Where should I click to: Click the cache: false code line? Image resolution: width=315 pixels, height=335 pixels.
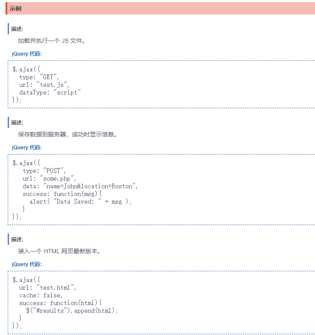click(41, 296)
